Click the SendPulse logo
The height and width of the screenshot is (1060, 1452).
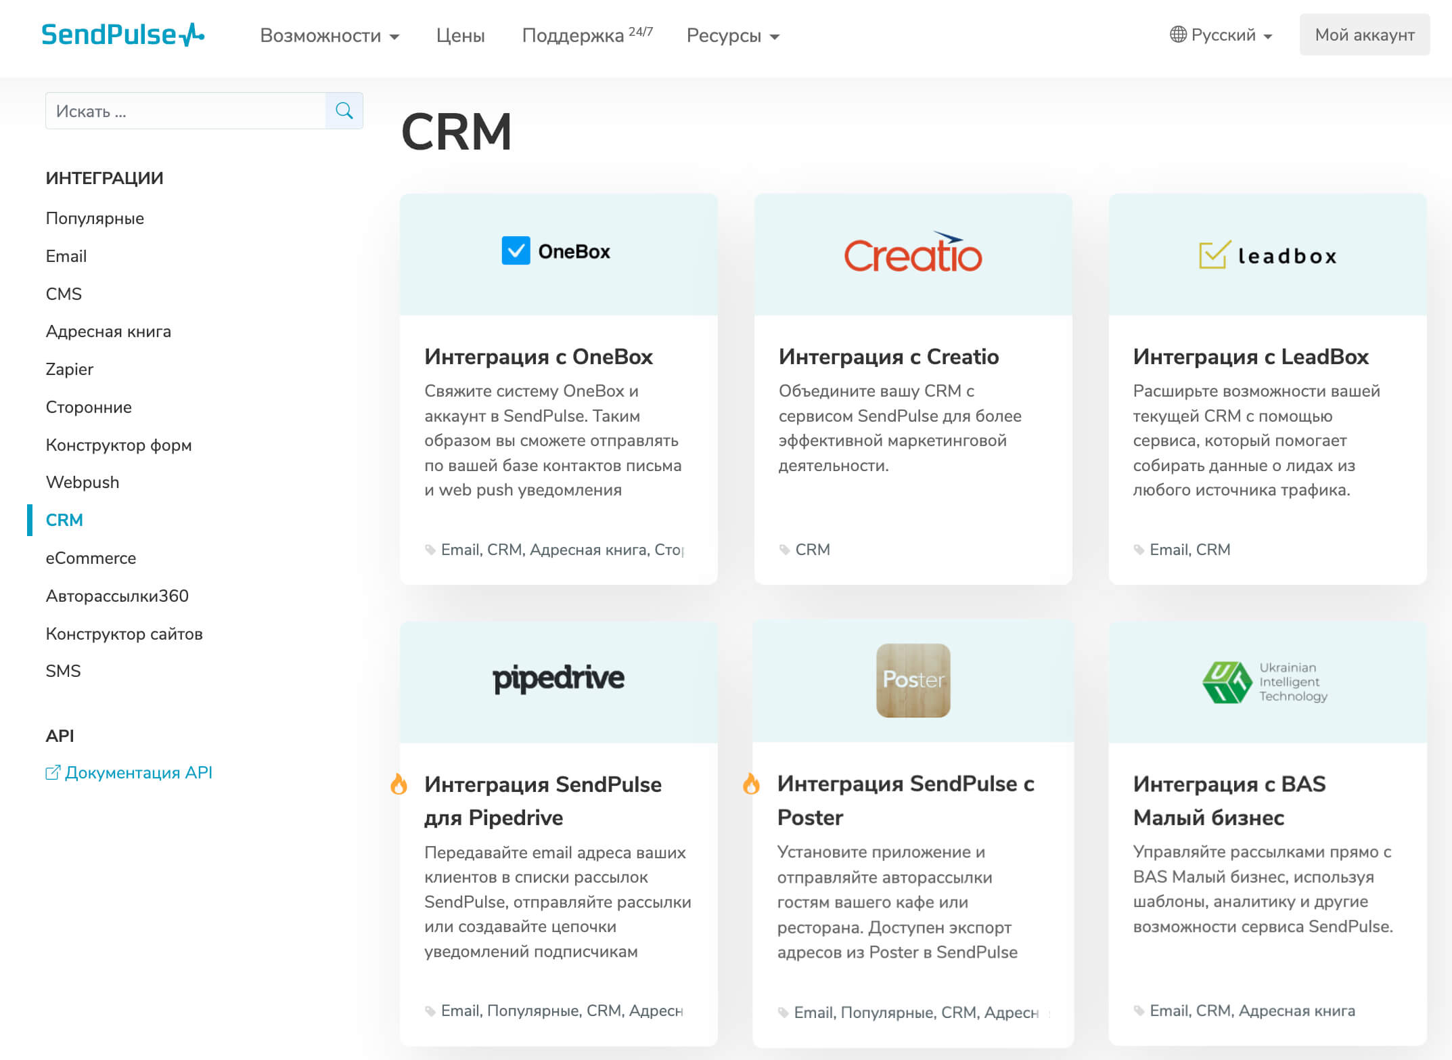coord(122,35)
